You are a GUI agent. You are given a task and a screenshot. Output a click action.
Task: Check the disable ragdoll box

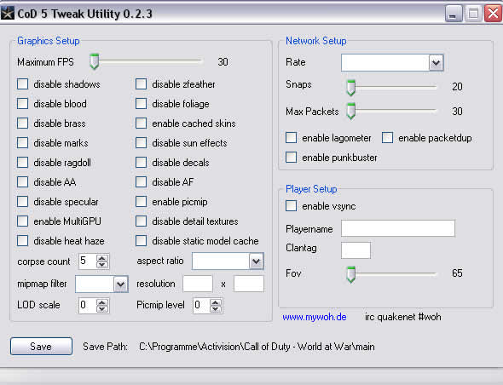[x=22, y=162]
